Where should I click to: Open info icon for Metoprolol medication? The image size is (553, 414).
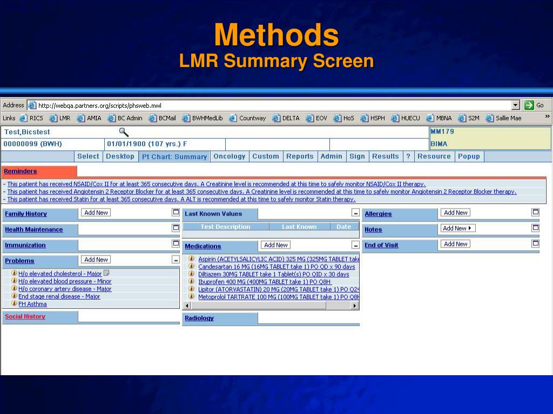[191, 296]
